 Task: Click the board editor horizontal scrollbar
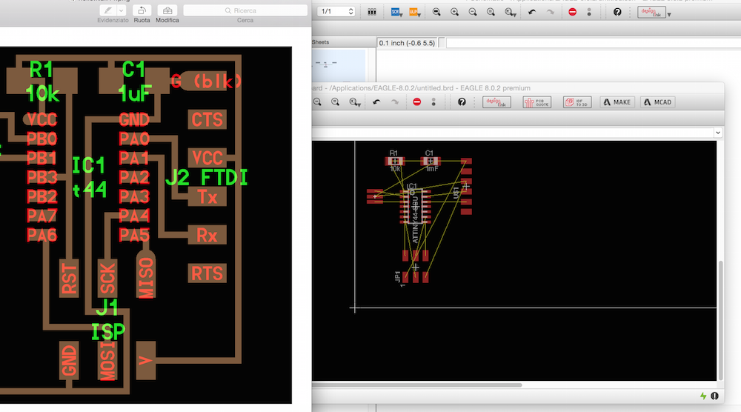416,385
